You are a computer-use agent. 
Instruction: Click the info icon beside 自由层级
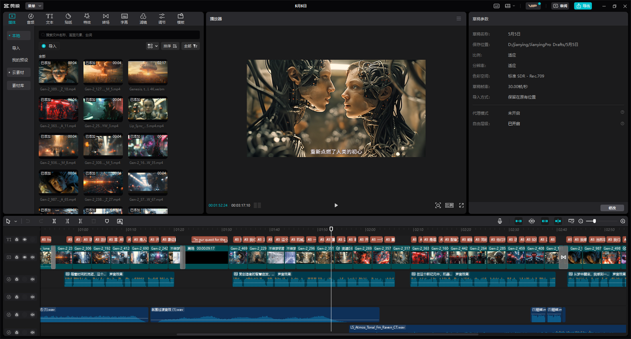pyautogui.click(x=622, y=124)
